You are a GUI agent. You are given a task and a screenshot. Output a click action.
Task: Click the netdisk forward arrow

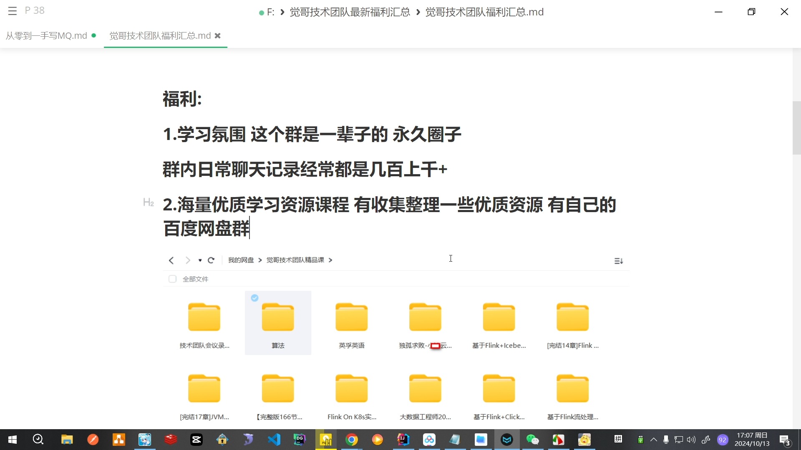click(x=188, y=260)
